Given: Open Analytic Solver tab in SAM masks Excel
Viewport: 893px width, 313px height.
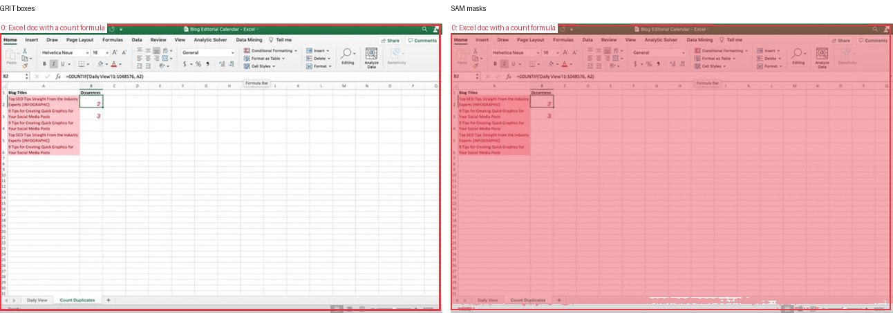Looking at the screenshot, I should (661, 40).
